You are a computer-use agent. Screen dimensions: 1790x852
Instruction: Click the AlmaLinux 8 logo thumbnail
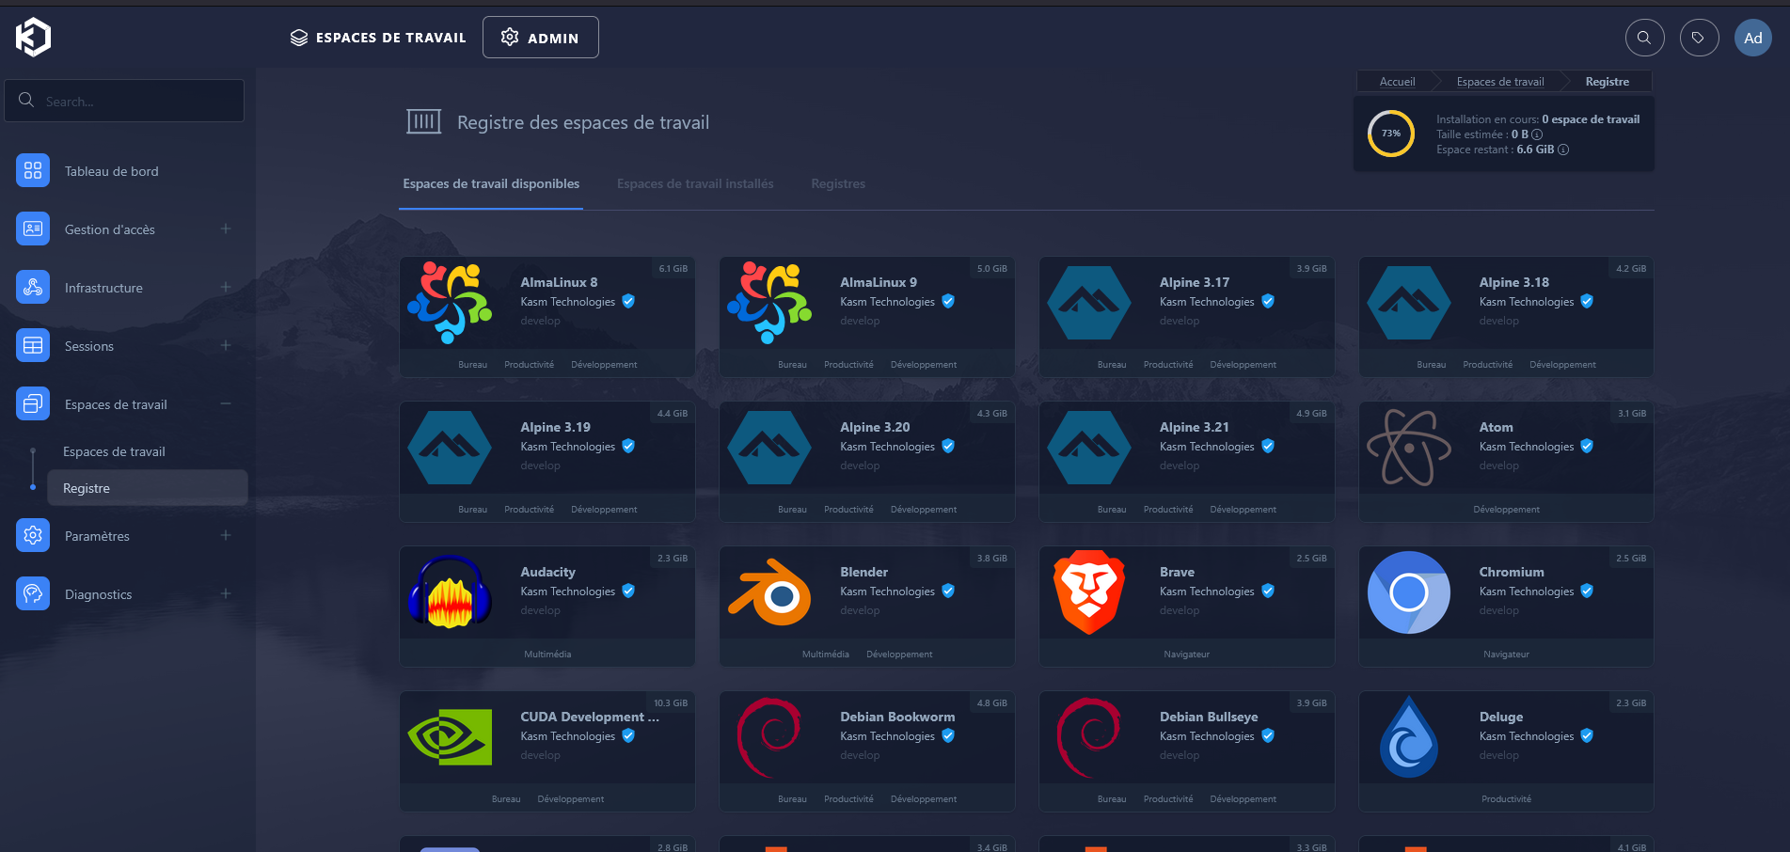pyautogui.click(x=450, y=303)
